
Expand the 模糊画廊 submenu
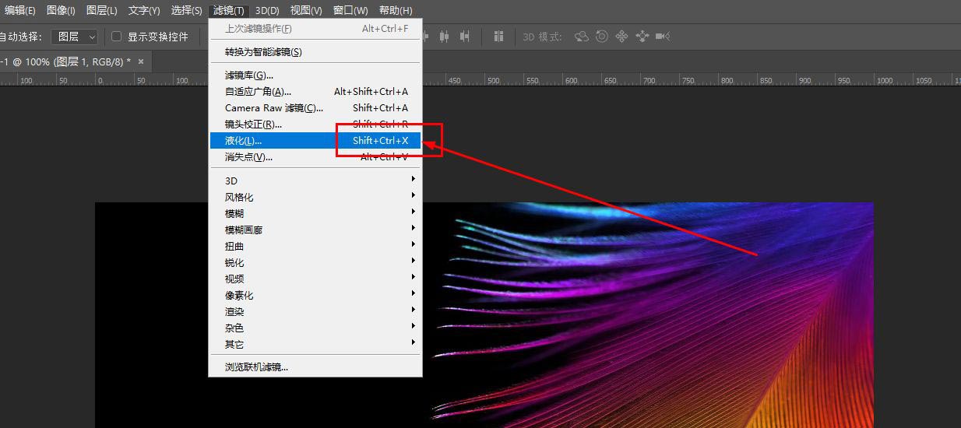click(315, 230)
